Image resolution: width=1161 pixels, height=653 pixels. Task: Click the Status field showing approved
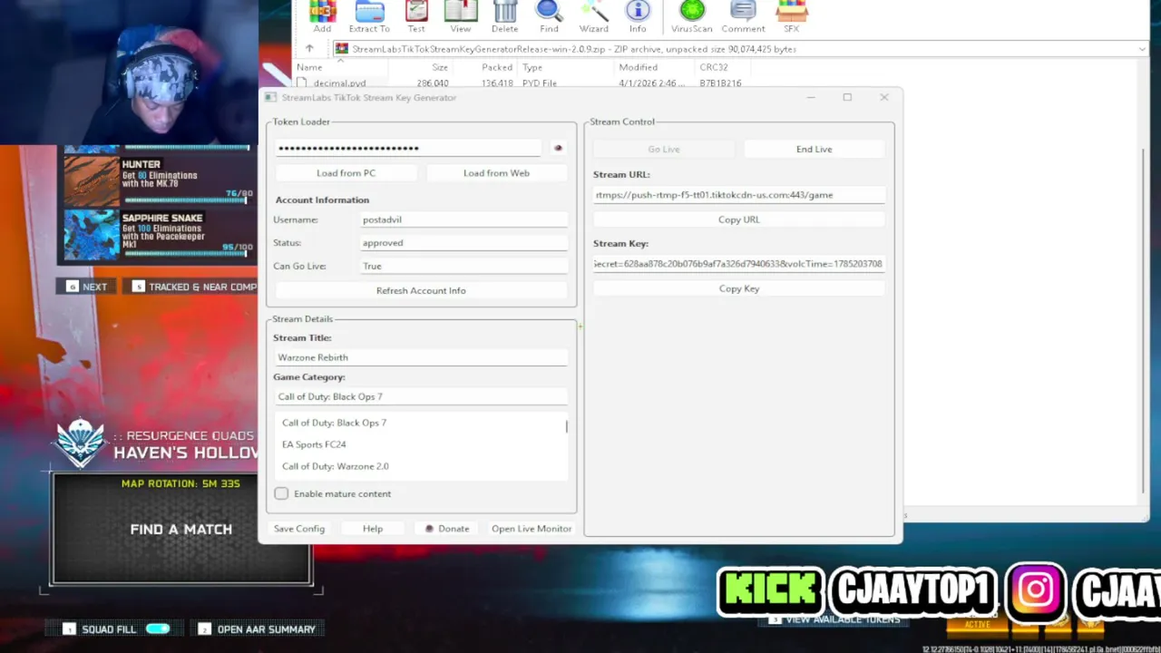(464, 243)
